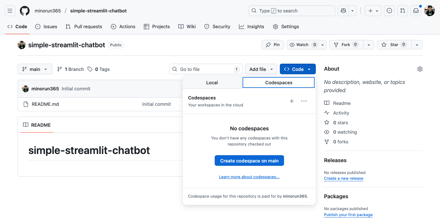Screen dimensions: 440x224
Task: Star this repository
Action: point(394,45)
